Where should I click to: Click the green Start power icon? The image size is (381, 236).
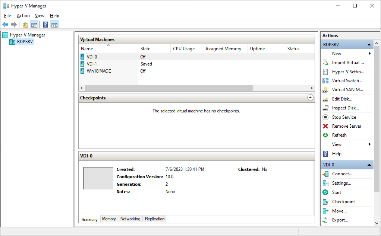pos(325,192)
